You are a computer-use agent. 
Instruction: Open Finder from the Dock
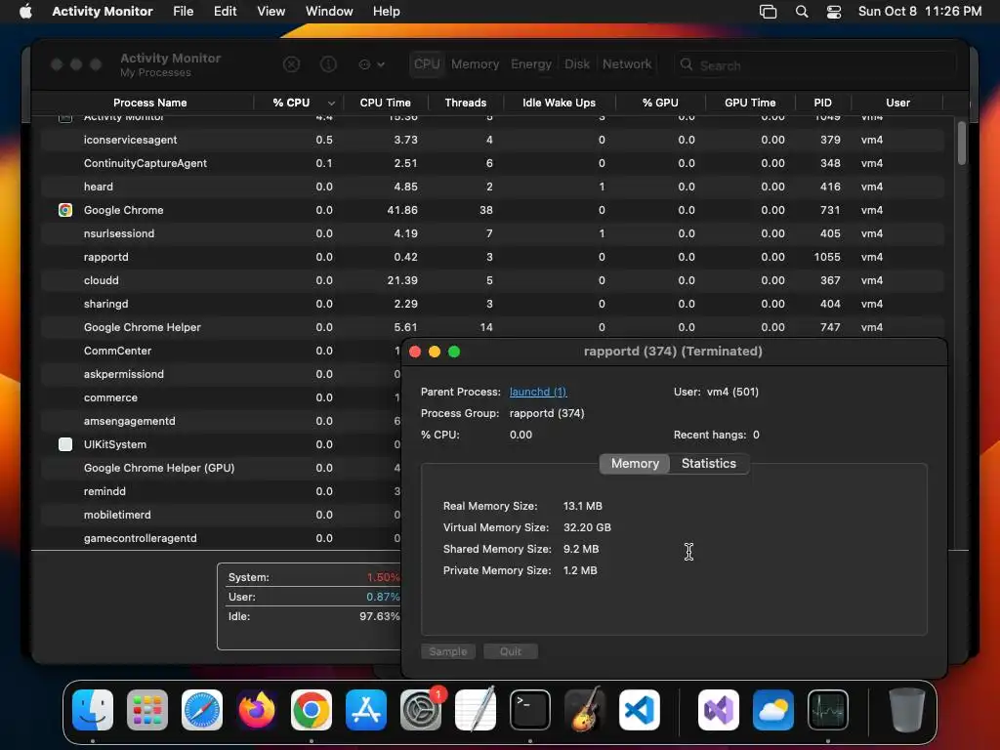tap(93, 710)
